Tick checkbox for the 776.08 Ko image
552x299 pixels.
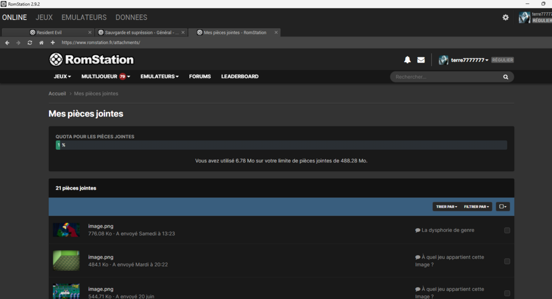click(x=507, y=230)
